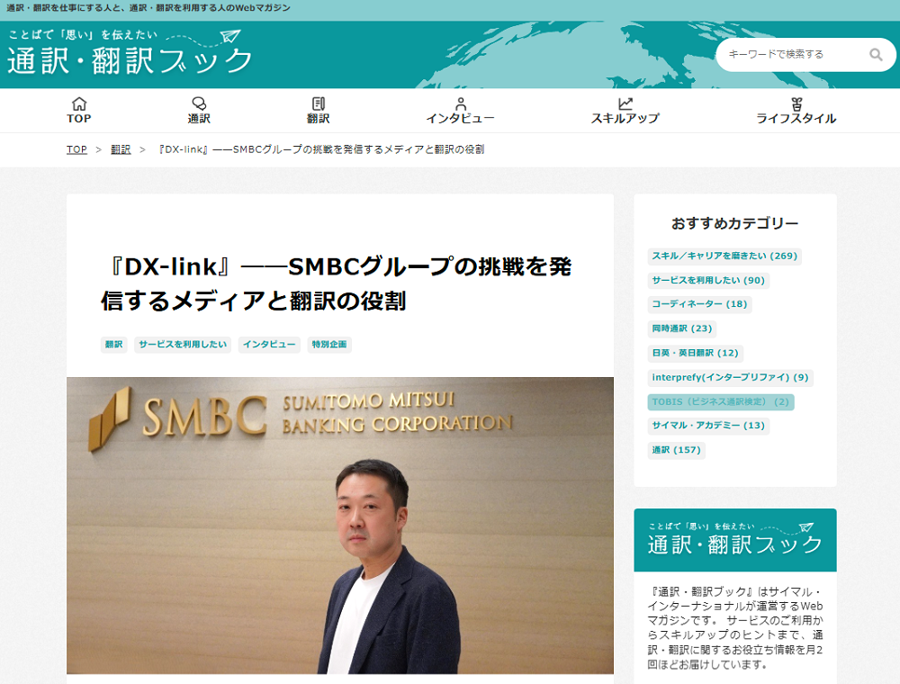
Task: Click the 通訳・翻訳ブック header logo
Action: click(130, 53)
